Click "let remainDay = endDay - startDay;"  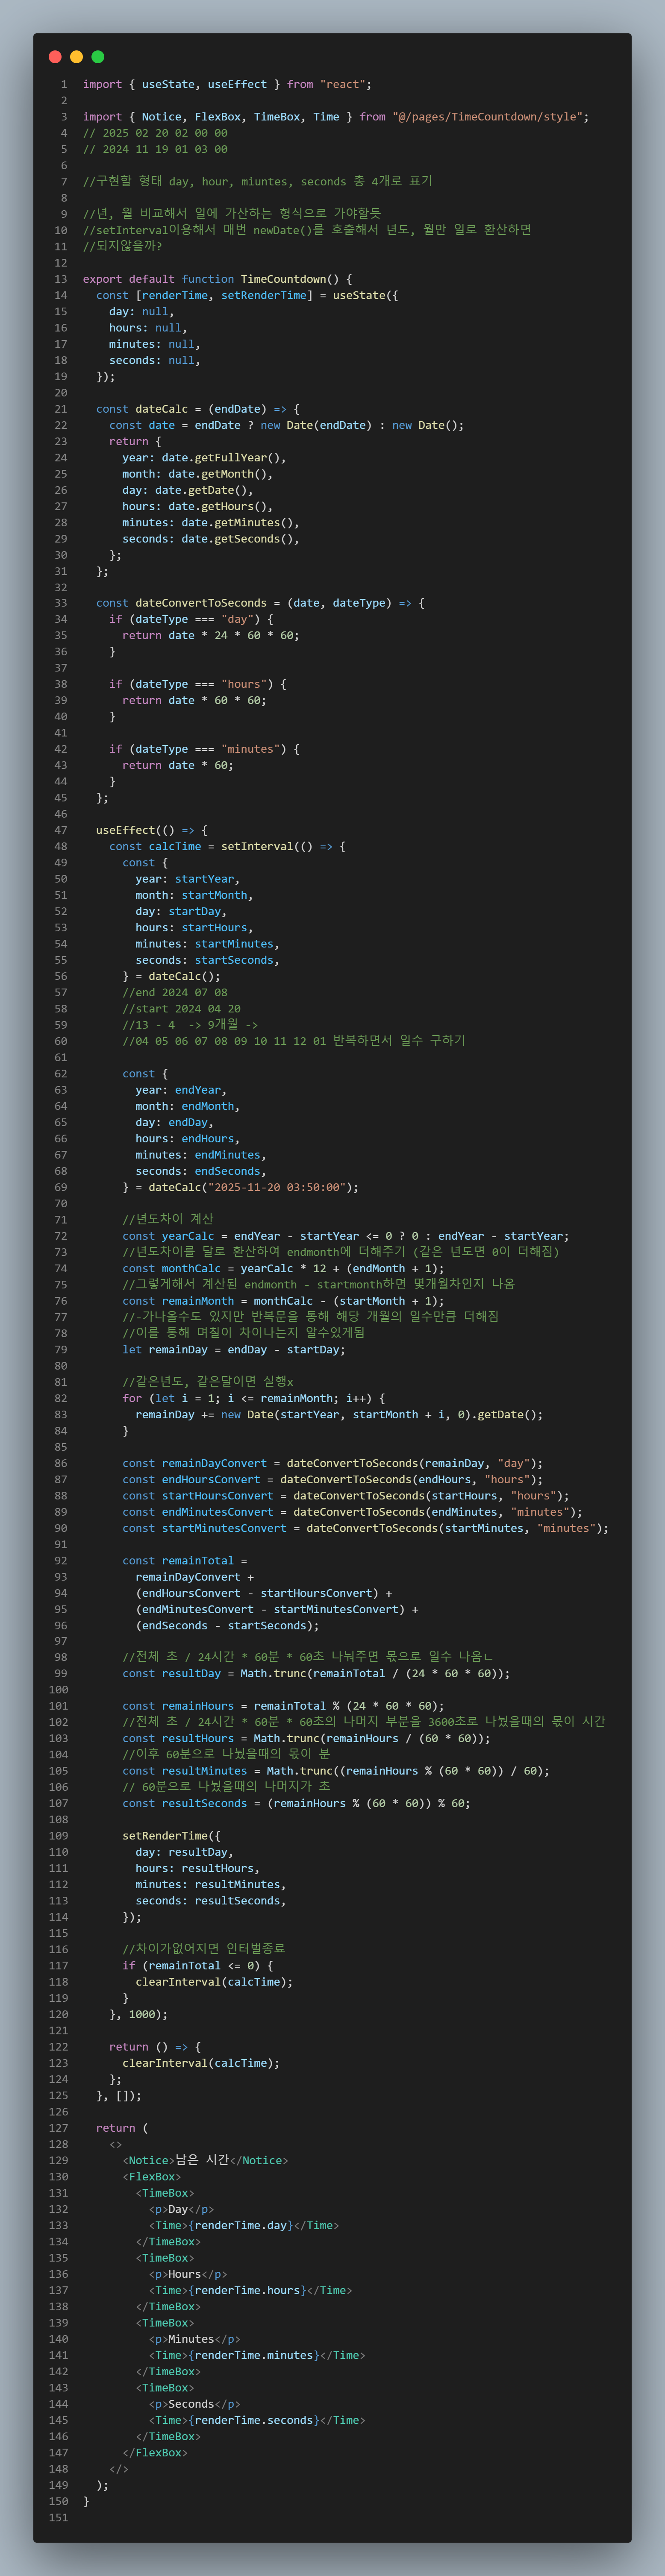234,1350
